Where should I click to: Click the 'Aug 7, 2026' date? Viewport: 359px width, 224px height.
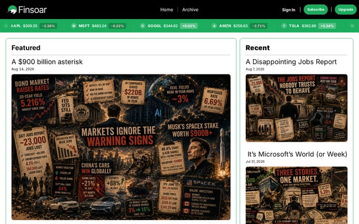point(255,69)
